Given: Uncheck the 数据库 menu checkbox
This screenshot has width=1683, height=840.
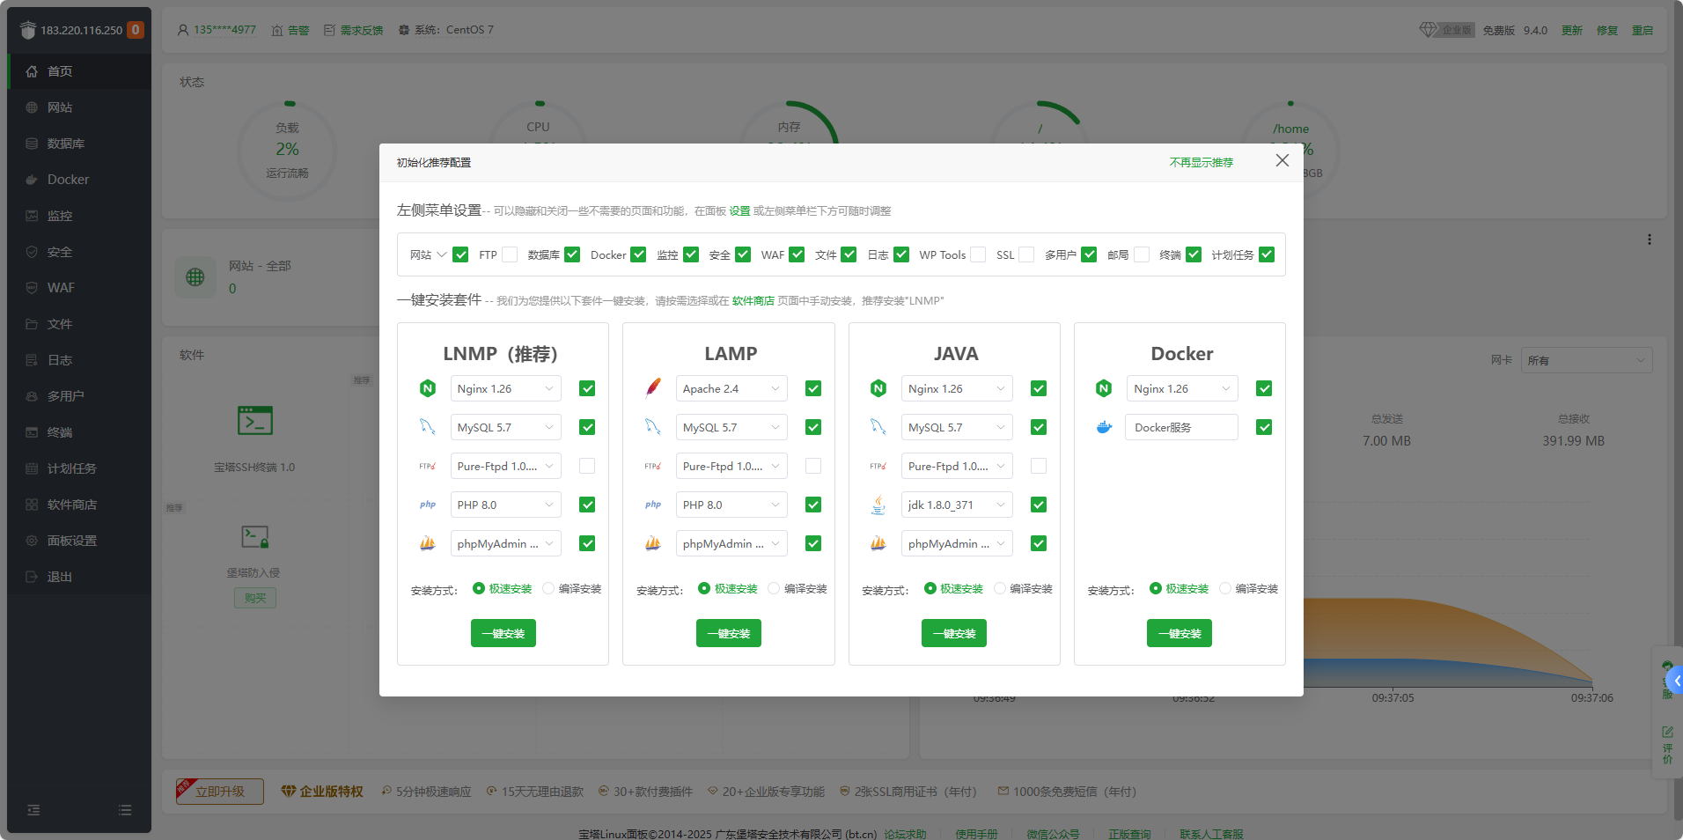Looking at the screenshot, I should 572,254.
